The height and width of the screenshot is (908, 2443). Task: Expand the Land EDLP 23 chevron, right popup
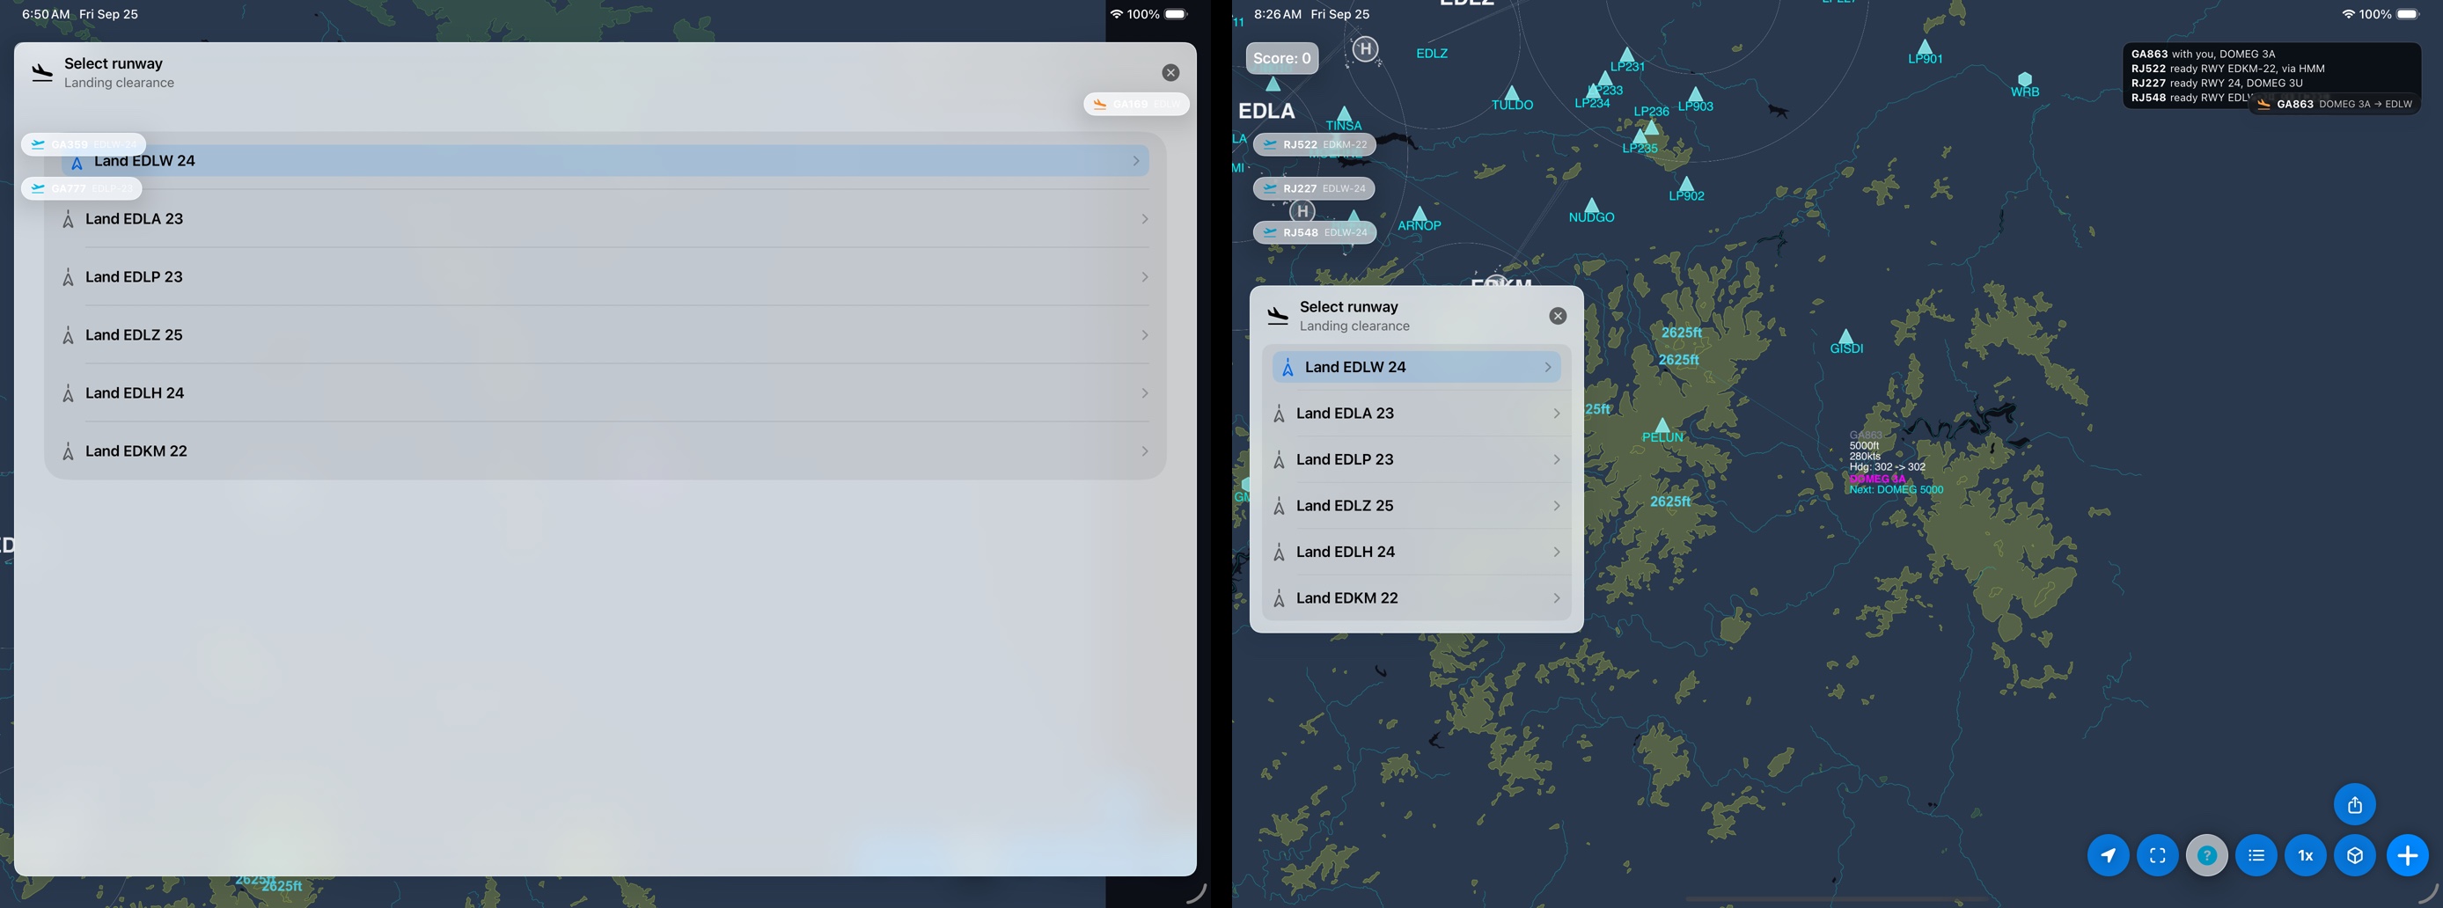click(1556, 459)
